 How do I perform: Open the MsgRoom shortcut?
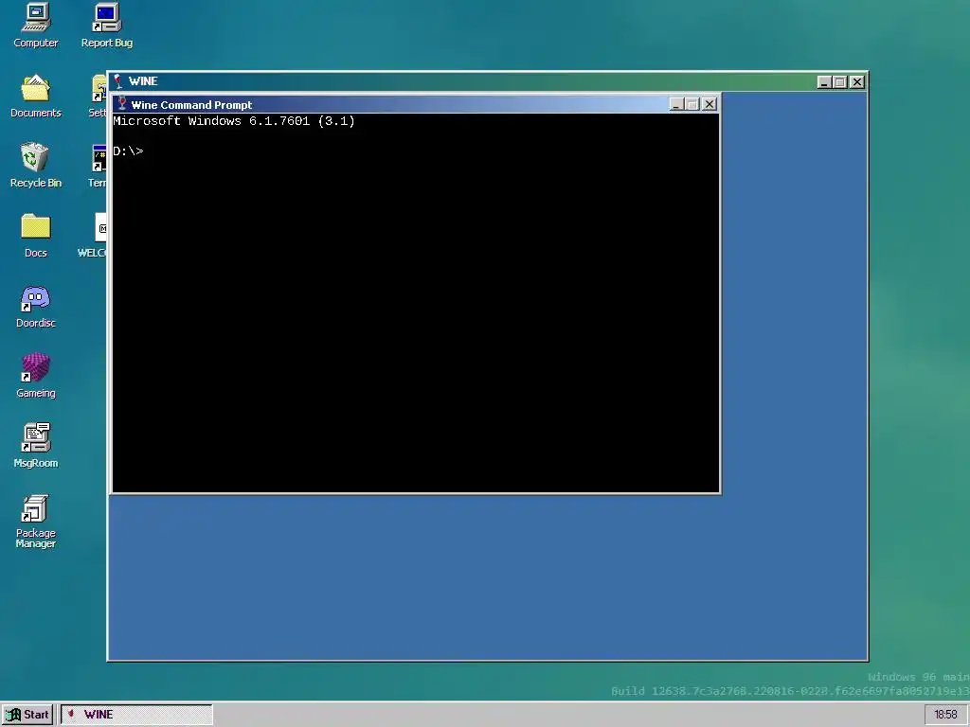click(x=35, y=446)
